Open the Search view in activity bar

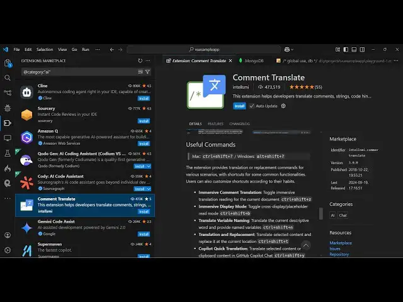point(8,78)
